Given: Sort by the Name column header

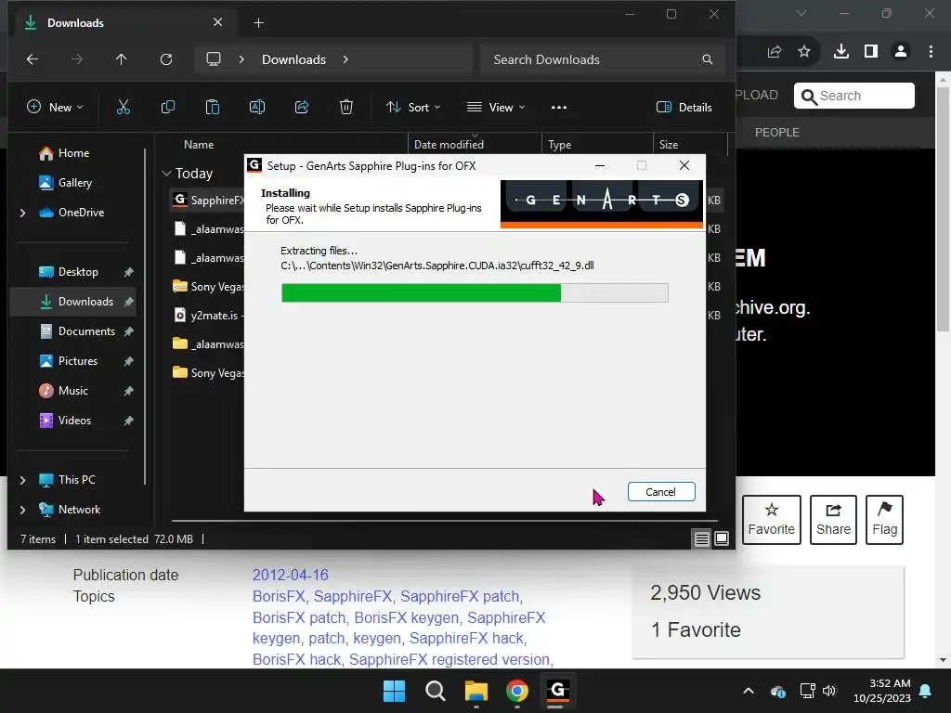Looking at the screenshot, I should coord(199,144).
